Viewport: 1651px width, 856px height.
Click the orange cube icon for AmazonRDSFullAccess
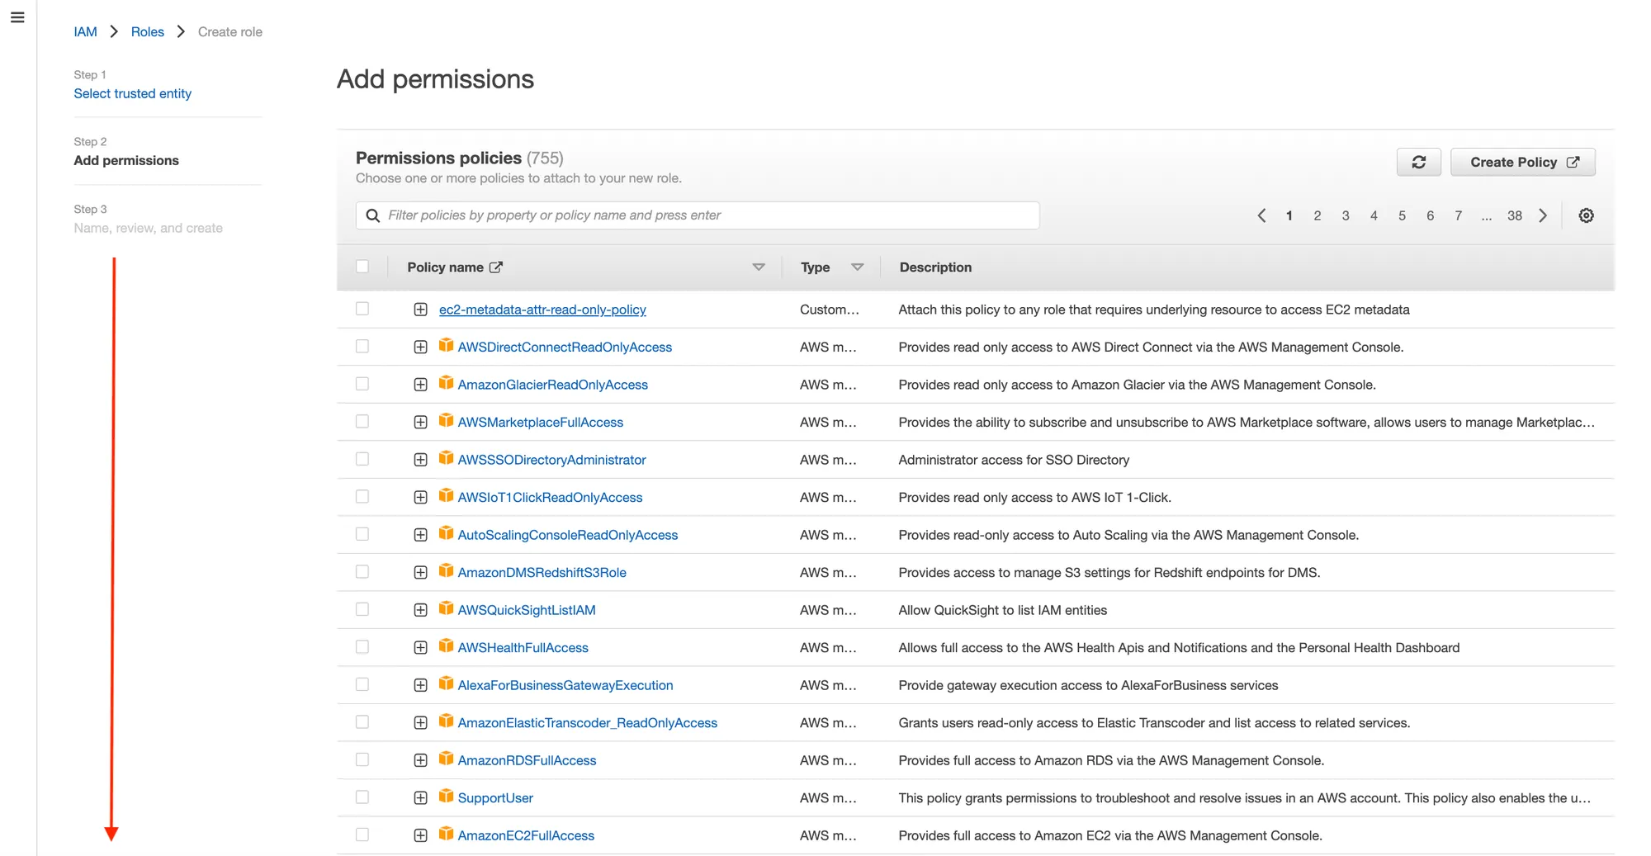point(446,759)
